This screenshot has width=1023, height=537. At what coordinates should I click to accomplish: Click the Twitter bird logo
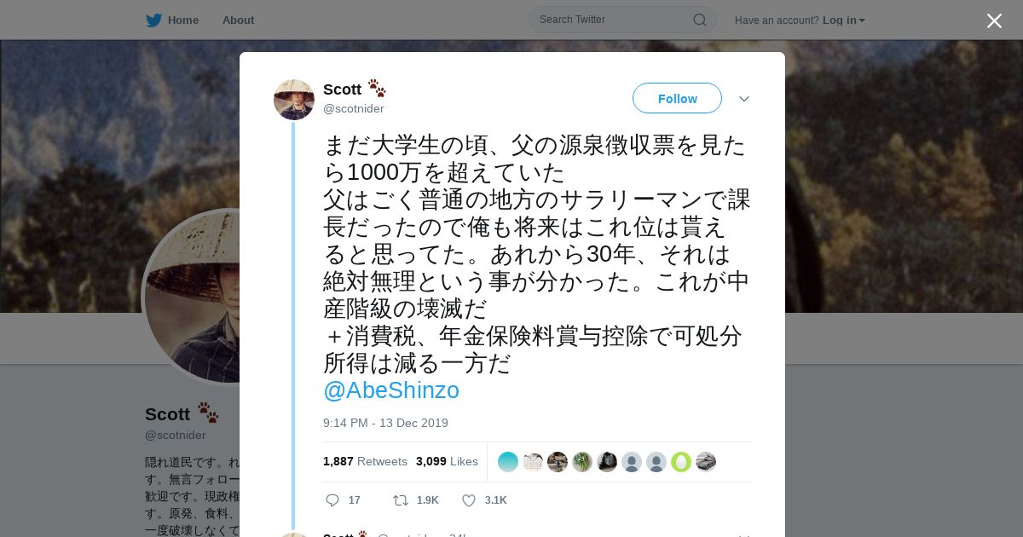pyautogui.click(x=153, y=20)
